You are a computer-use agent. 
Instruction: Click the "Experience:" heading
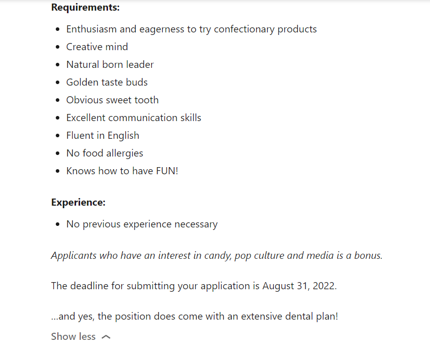click(x=78, y=203)
